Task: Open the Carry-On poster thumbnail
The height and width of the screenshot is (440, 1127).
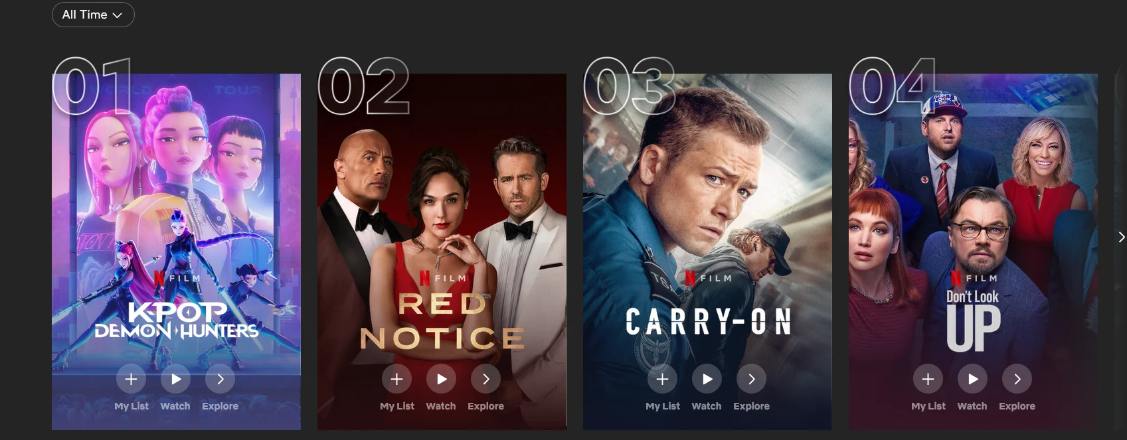Action: click(707, 219)
